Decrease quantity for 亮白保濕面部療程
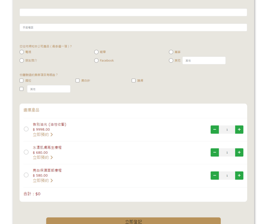The image size is (262, 224). pyautogui.click(x=215, y=176)
